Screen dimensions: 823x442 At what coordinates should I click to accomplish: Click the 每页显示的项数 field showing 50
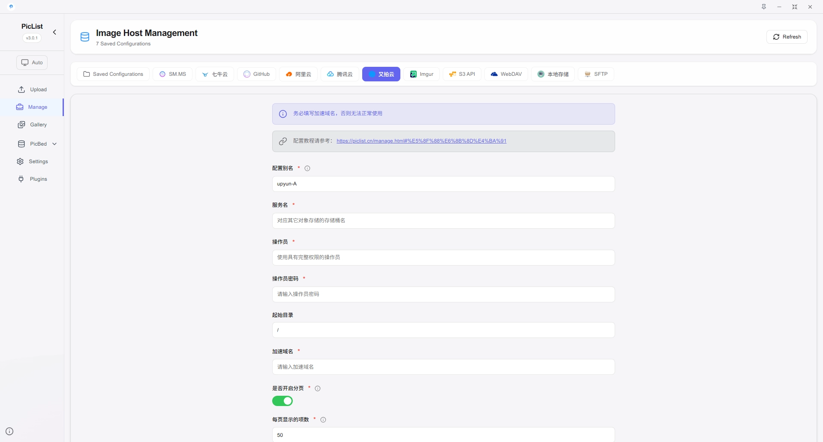(x=443, y=435)
